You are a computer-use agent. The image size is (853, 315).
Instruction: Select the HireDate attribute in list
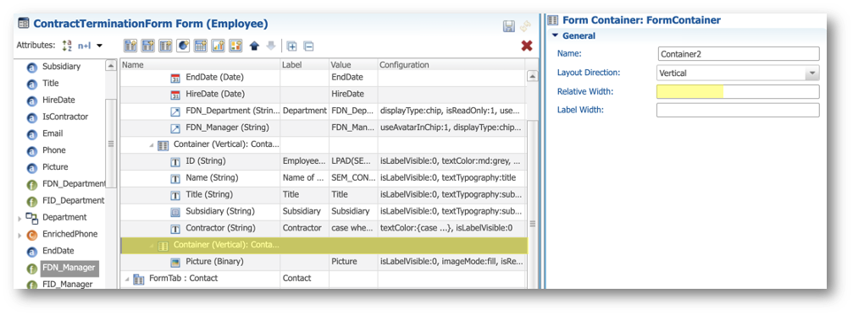(58, 100)
